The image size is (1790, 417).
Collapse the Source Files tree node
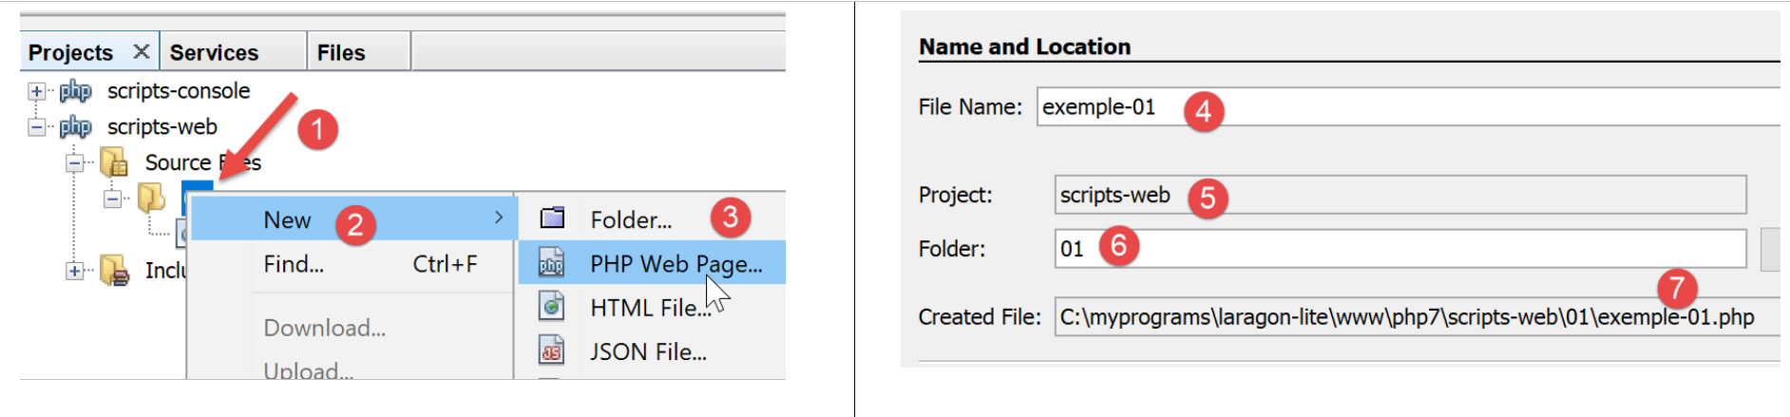tap(74, 162)
